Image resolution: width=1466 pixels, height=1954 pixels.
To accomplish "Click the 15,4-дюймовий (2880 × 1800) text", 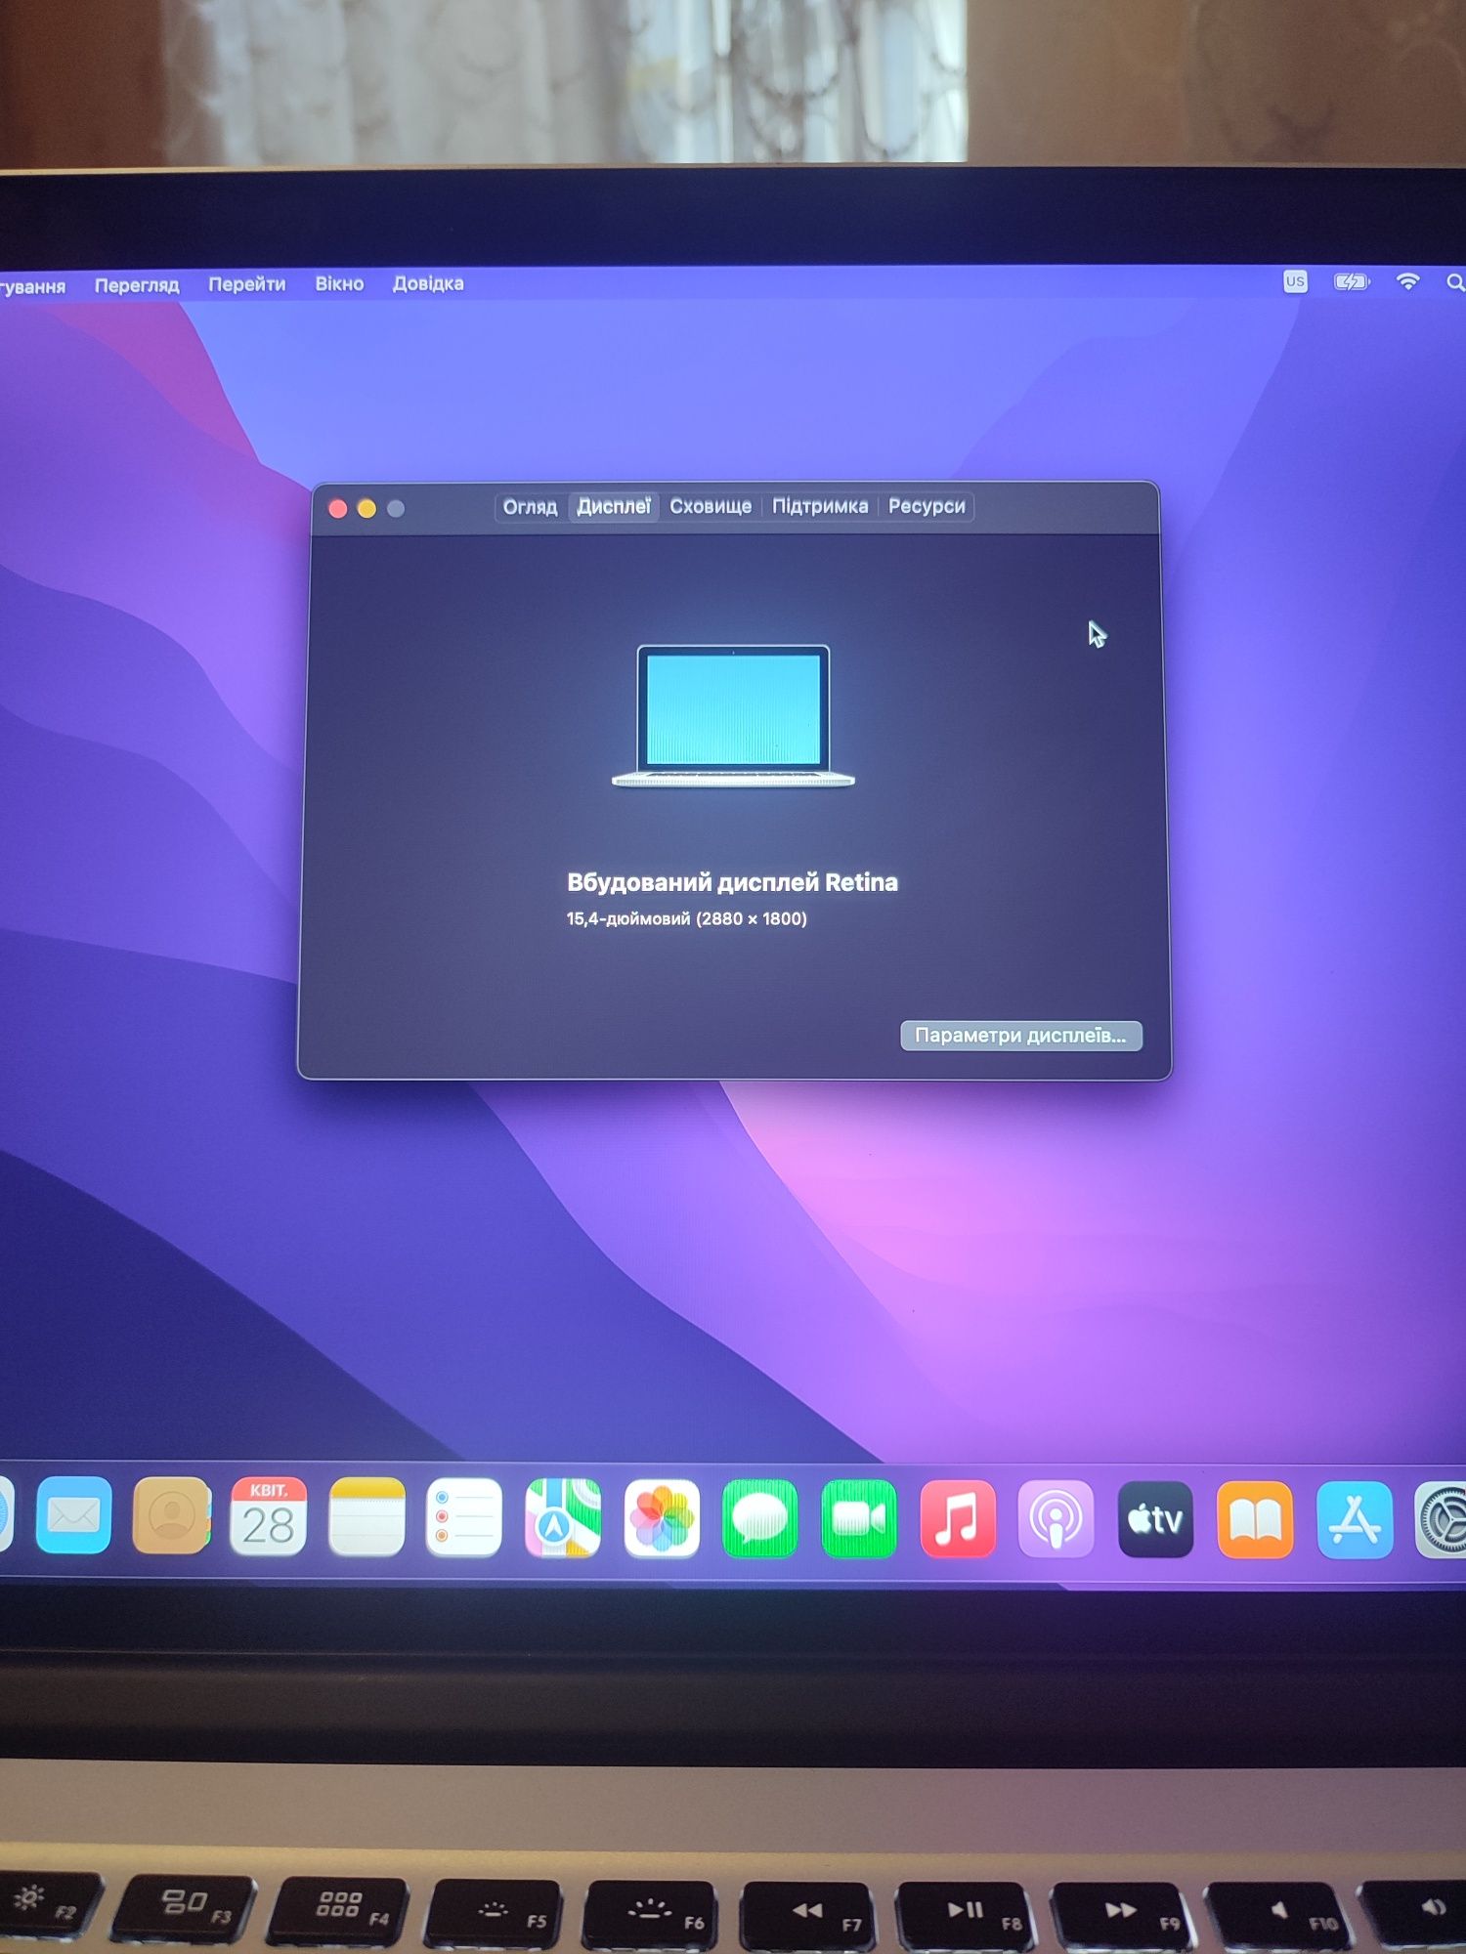I will click(687, 918).
